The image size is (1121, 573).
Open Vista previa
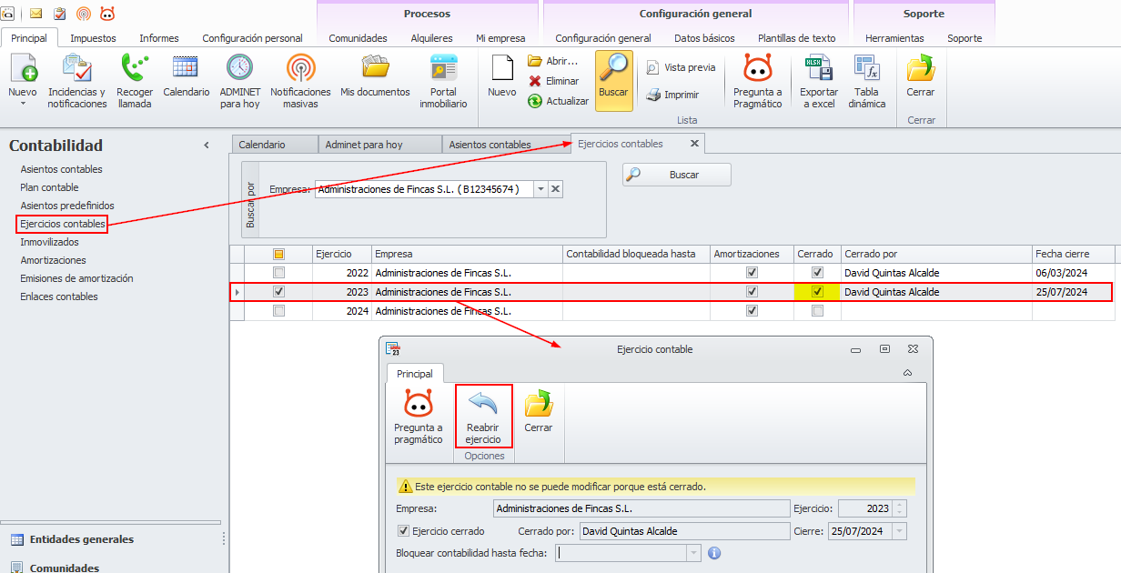[x=681, y=67]
